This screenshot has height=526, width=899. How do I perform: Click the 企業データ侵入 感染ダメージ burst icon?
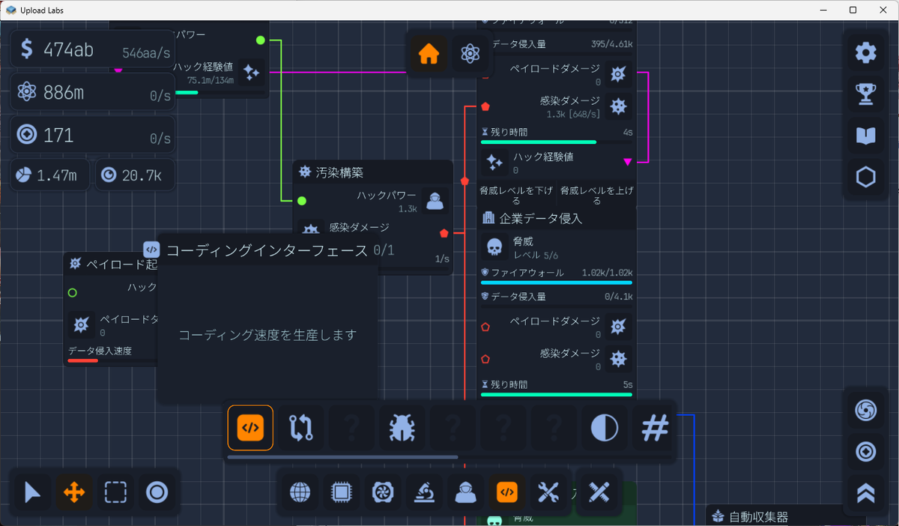pos(617,358)
